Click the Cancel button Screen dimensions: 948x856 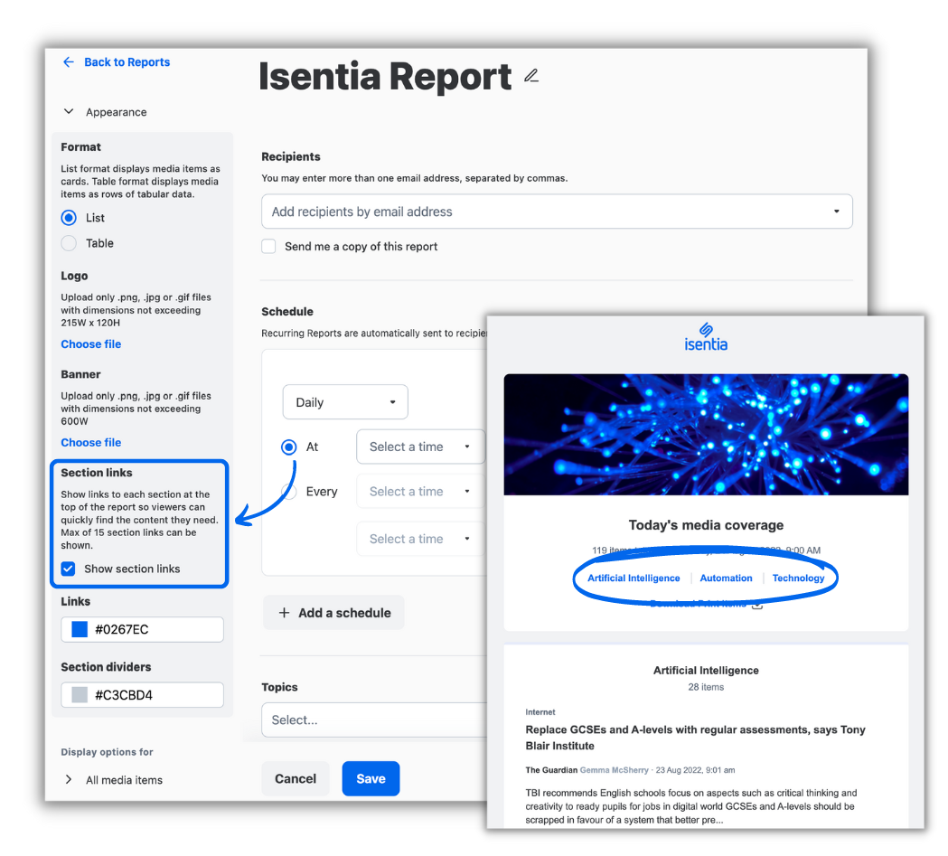coord(296,778)
